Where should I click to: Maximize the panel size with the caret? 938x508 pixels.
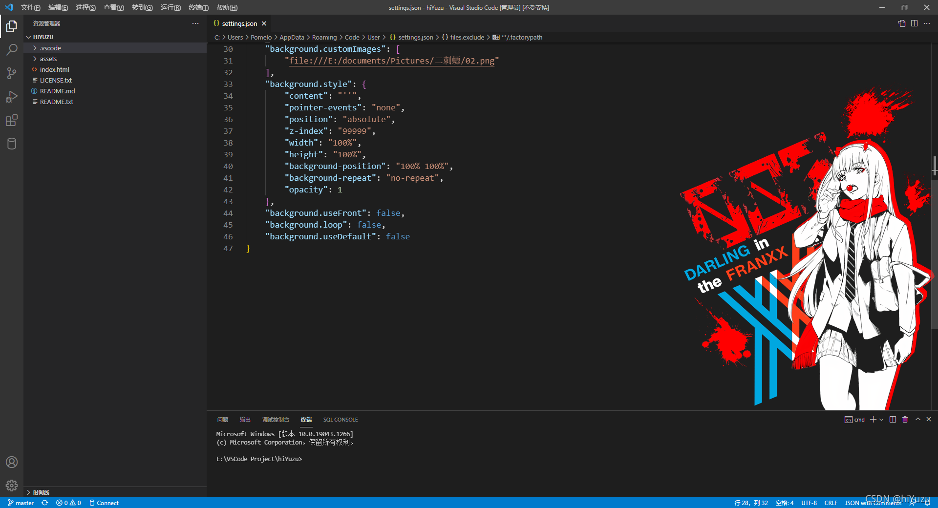pos(918,420)
